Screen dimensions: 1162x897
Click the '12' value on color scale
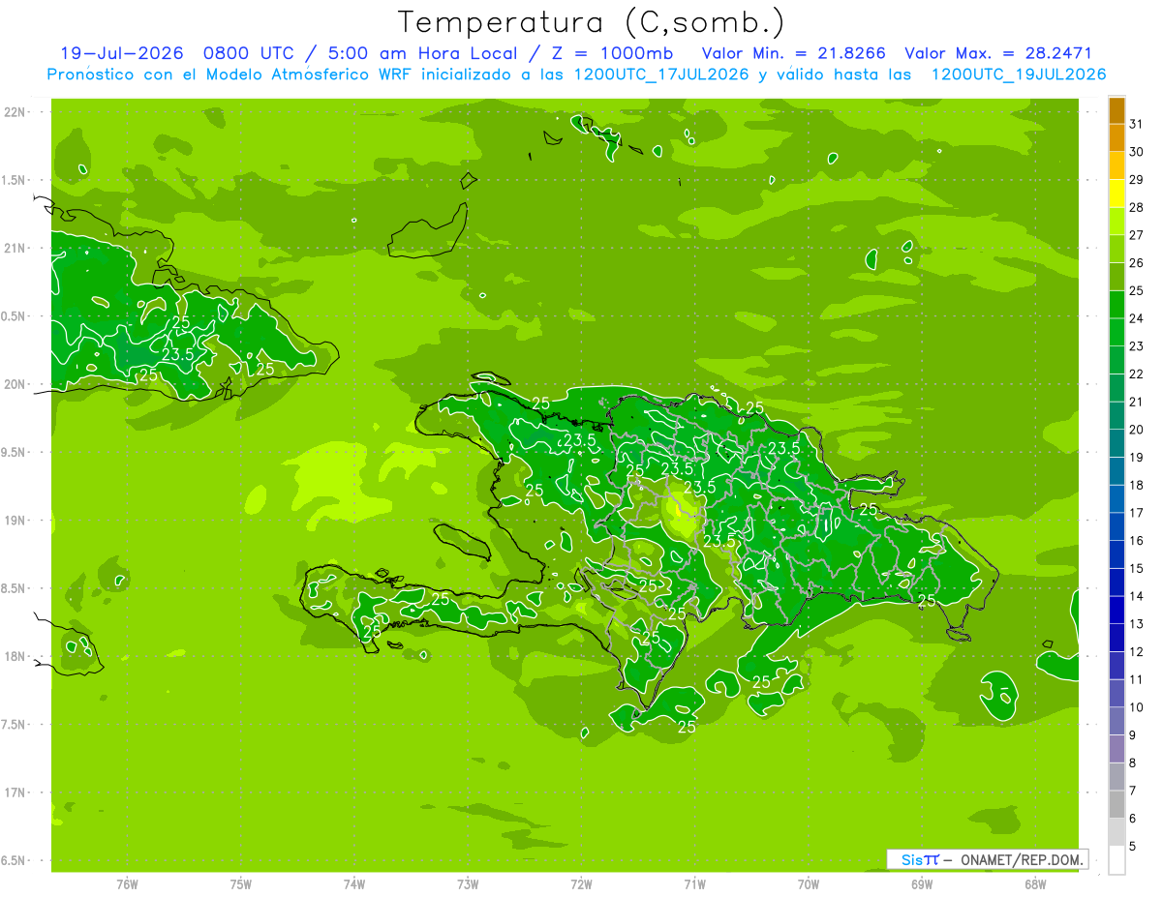1137,651
